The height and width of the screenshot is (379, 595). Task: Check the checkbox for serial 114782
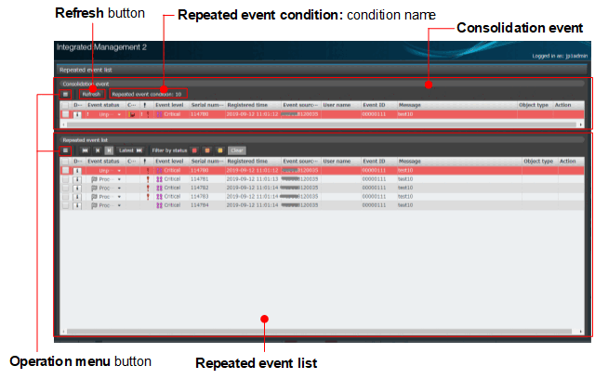coord(66,188)
